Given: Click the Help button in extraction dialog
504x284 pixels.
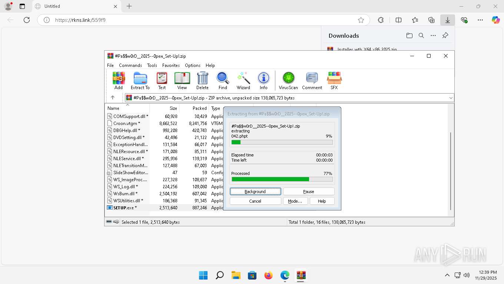Looking at the screenshot, I should click(x=322, y=201).
